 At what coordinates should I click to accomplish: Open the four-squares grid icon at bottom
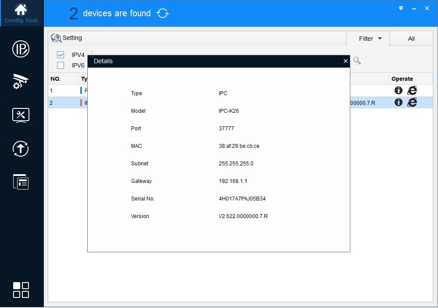click(x=21, y=290)
